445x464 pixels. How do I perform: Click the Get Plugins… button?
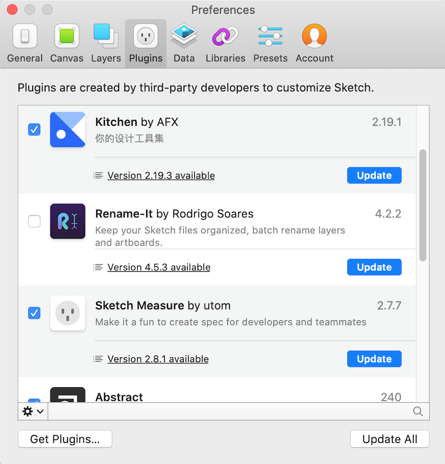click(65, 439)
